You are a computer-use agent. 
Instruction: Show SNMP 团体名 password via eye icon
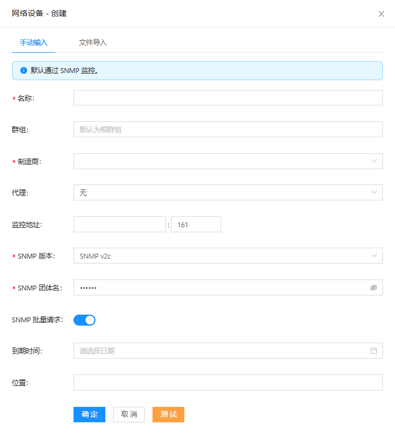tap(374, 287)
